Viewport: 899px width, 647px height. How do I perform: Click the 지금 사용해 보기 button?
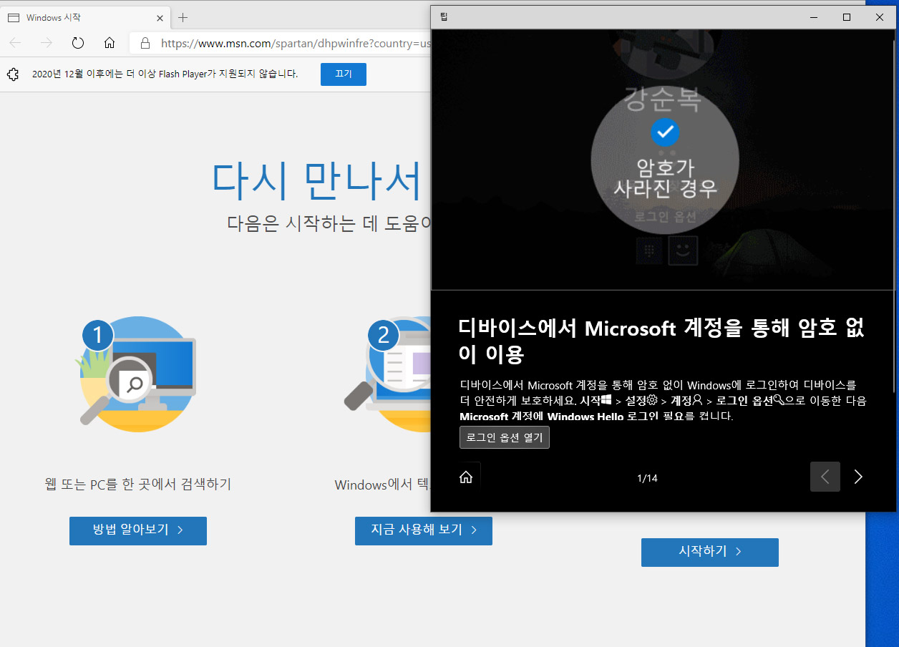click(424, 530)
